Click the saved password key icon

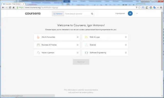(137, 7)
